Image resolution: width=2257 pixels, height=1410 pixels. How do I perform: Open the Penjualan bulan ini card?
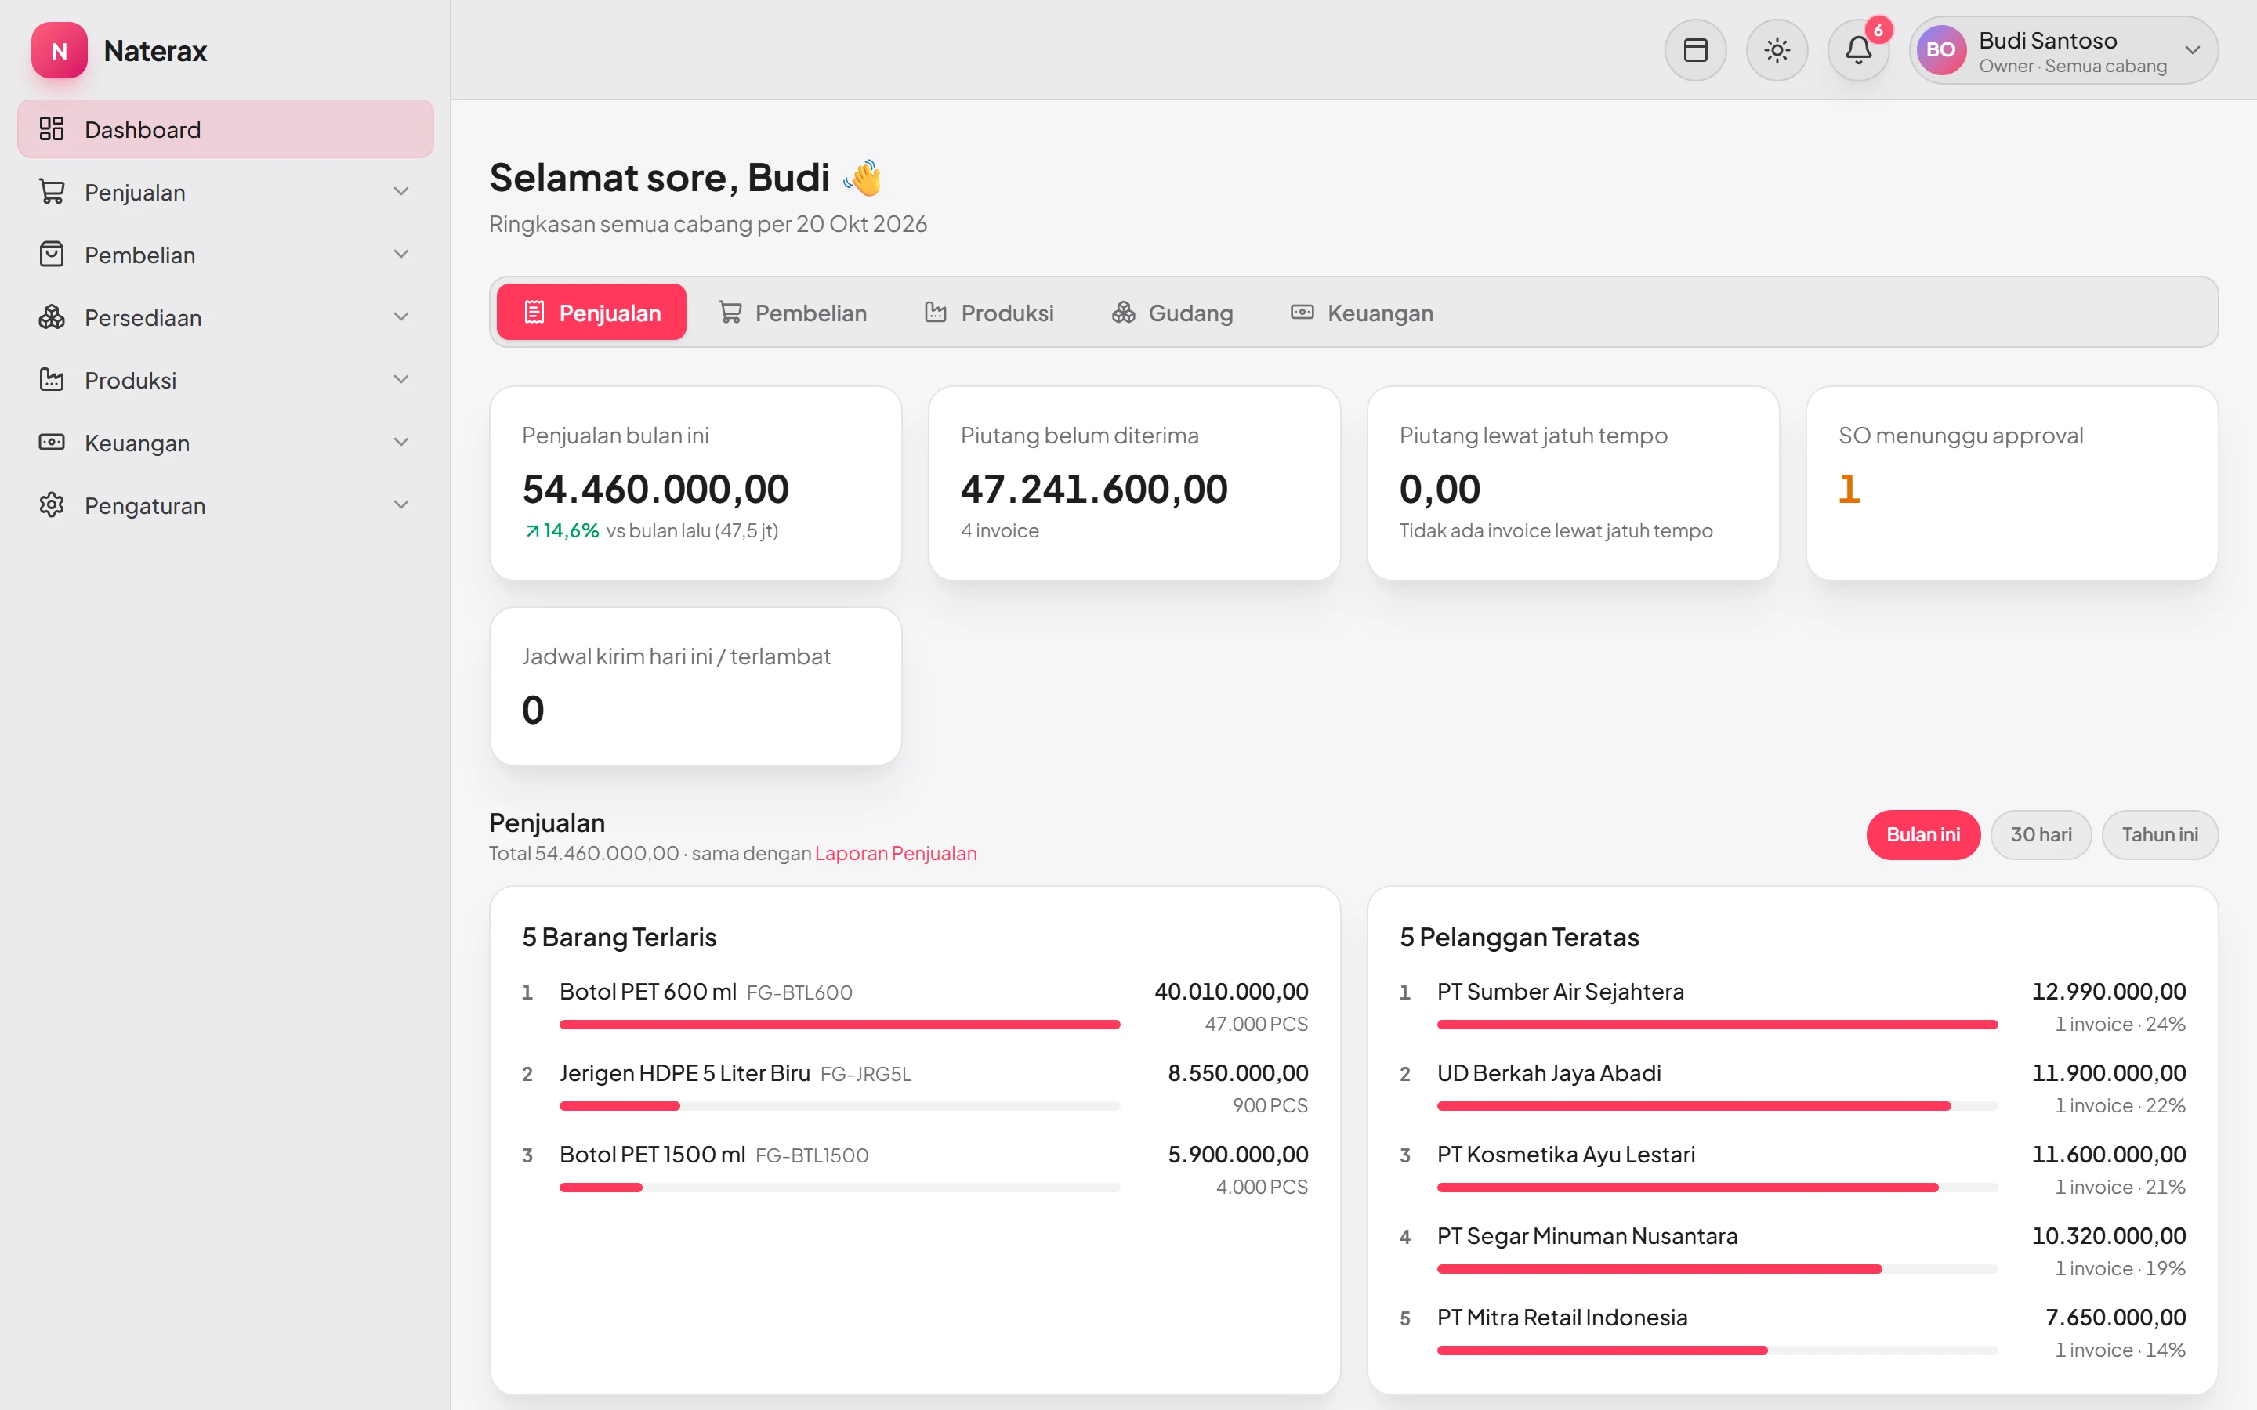(696, 483)
